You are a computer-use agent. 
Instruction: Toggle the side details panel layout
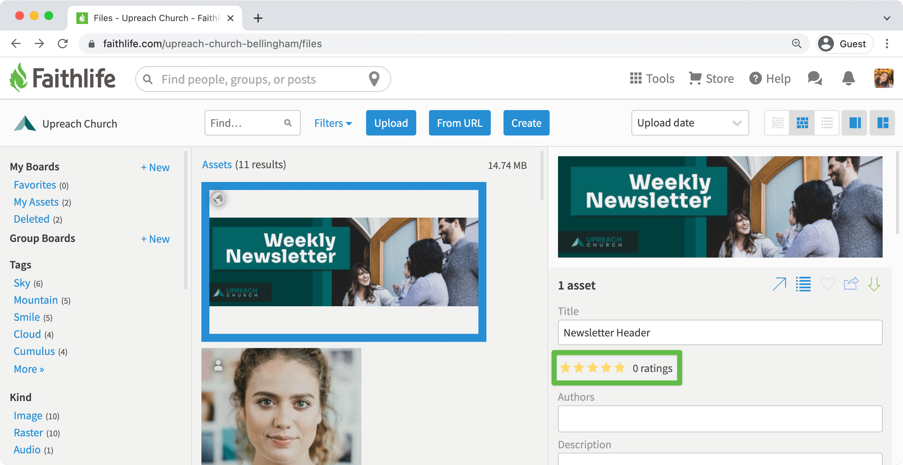[x=855, y=123]
